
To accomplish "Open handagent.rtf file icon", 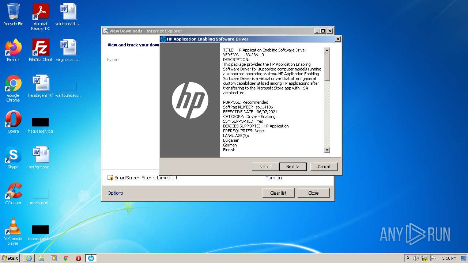I will pos(41,86).
